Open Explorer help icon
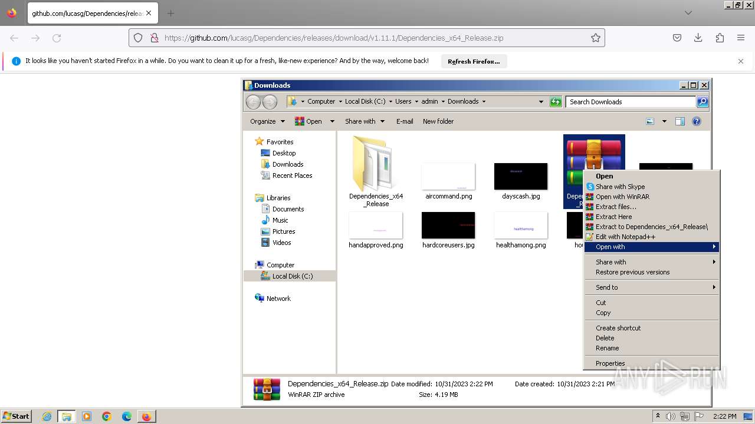Screen dimensions: 755x424 coord(697,121)
